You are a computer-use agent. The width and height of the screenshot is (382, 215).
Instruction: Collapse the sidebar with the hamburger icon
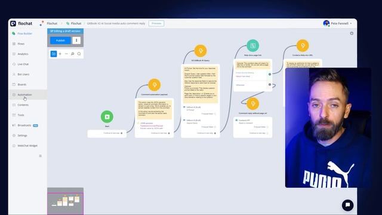pyautogui.click(x=40, y=156)
